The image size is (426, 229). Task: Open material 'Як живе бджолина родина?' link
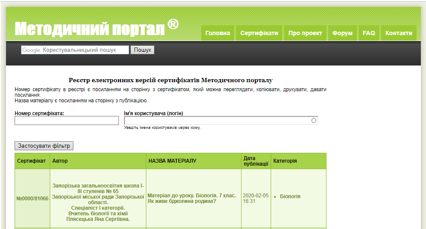(192, 198)
